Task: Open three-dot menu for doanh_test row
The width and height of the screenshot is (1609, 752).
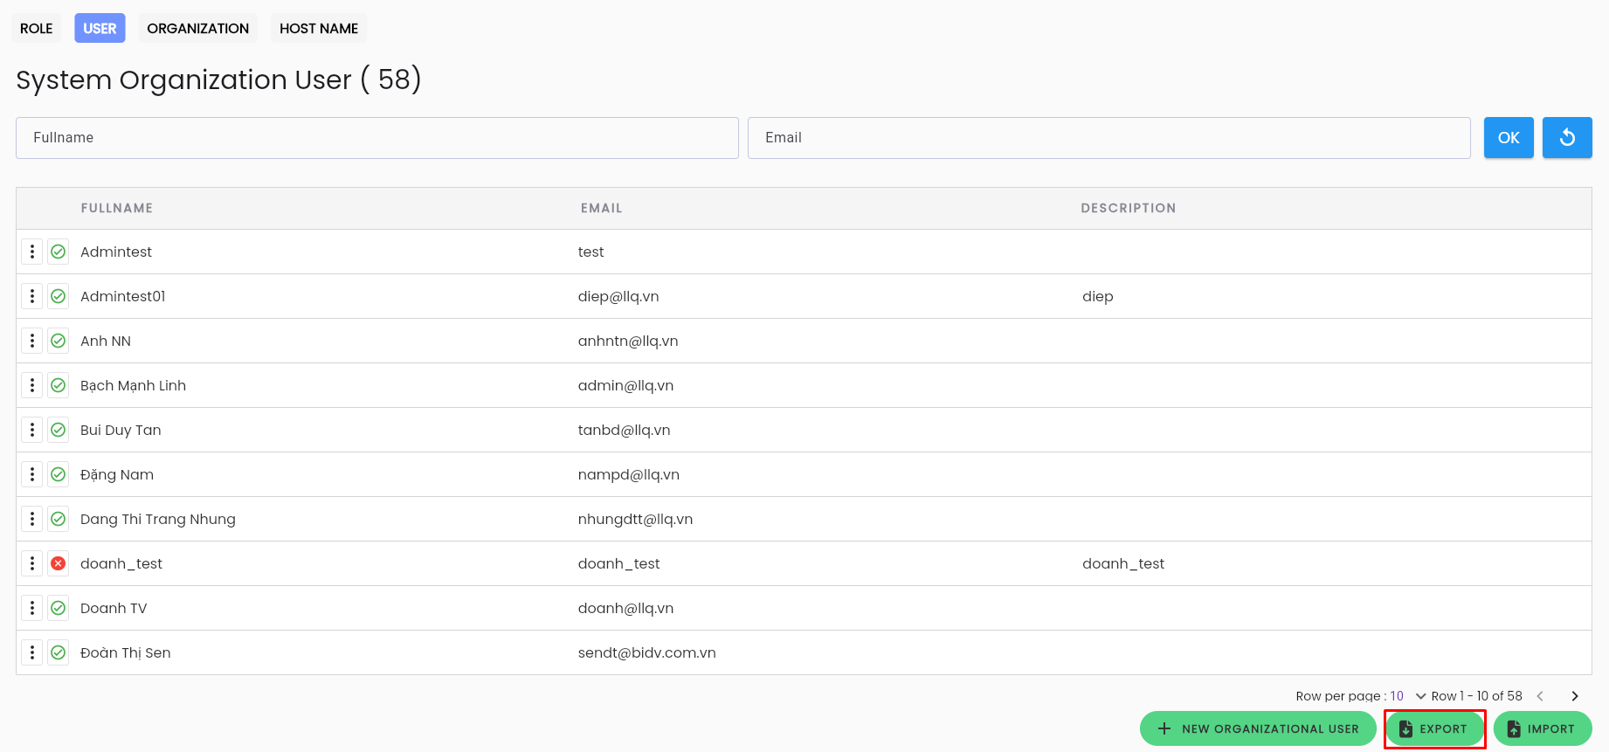Action: pyautogui.click(x=32, y=563)
